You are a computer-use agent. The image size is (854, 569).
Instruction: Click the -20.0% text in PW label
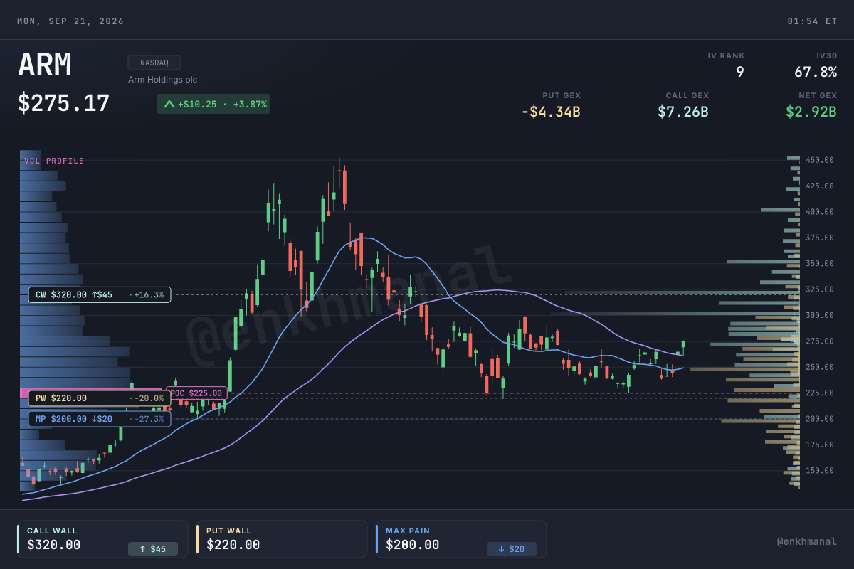pos(149,398)
